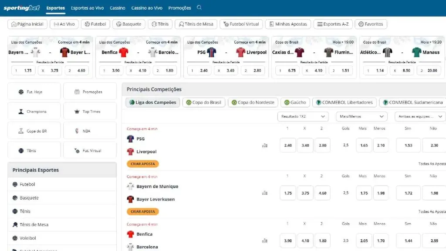Screen dimensions: 446x251
Task: Open statistics icon for Benfica vs Barcelona
Action: click(x=265, y=241)
